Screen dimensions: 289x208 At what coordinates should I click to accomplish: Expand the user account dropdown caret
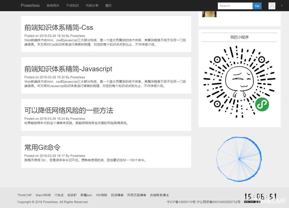click(282, 6)
